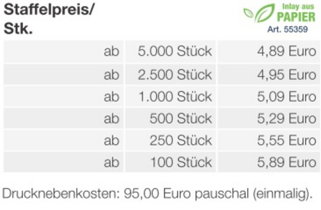
Task: Click the Staffelpreis/Stk. heading
Action: [49, 19]
